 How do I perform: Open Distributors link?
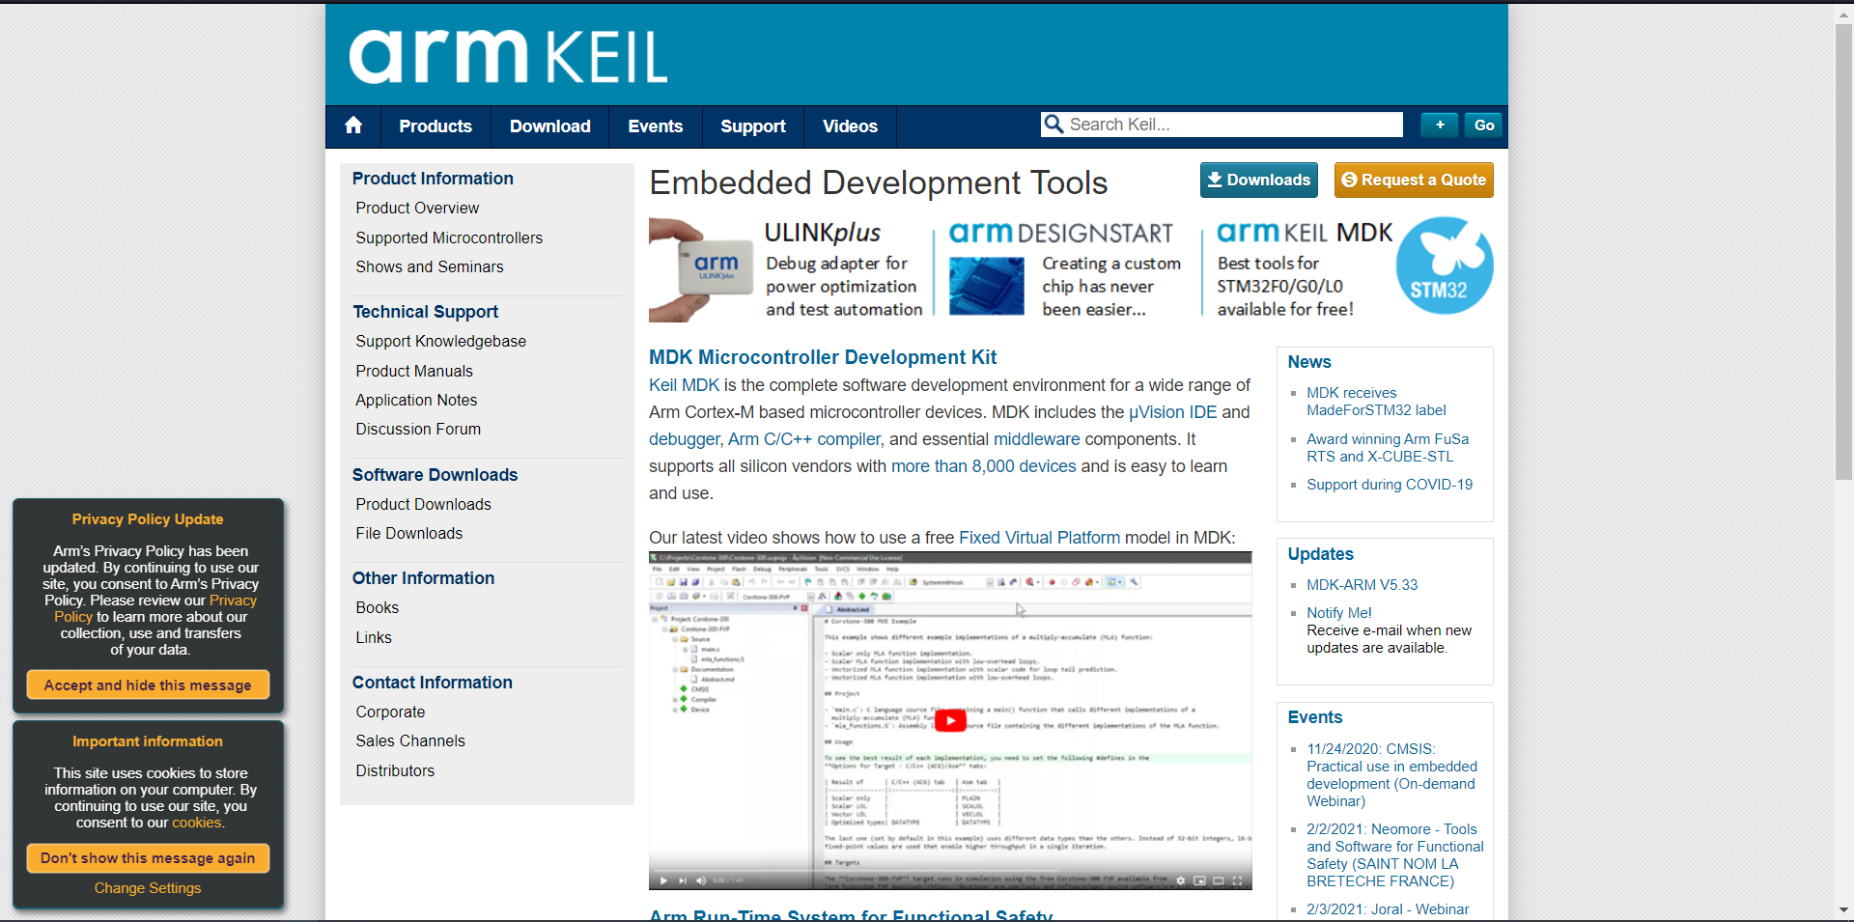point(395,770)
